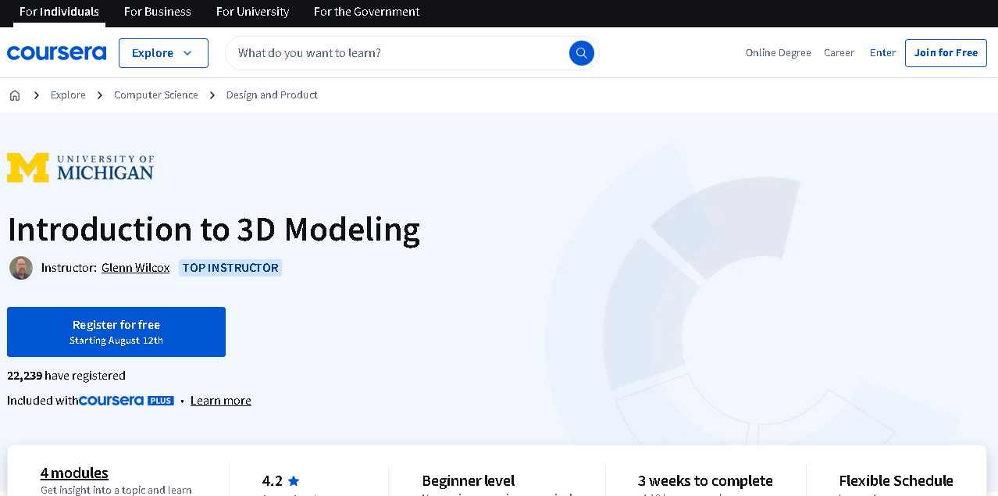The height and width of the screenshot is (496, 998).
Task: Click the Coursera Plus badge
Action: pyautogui.click(x=127, y=400)
